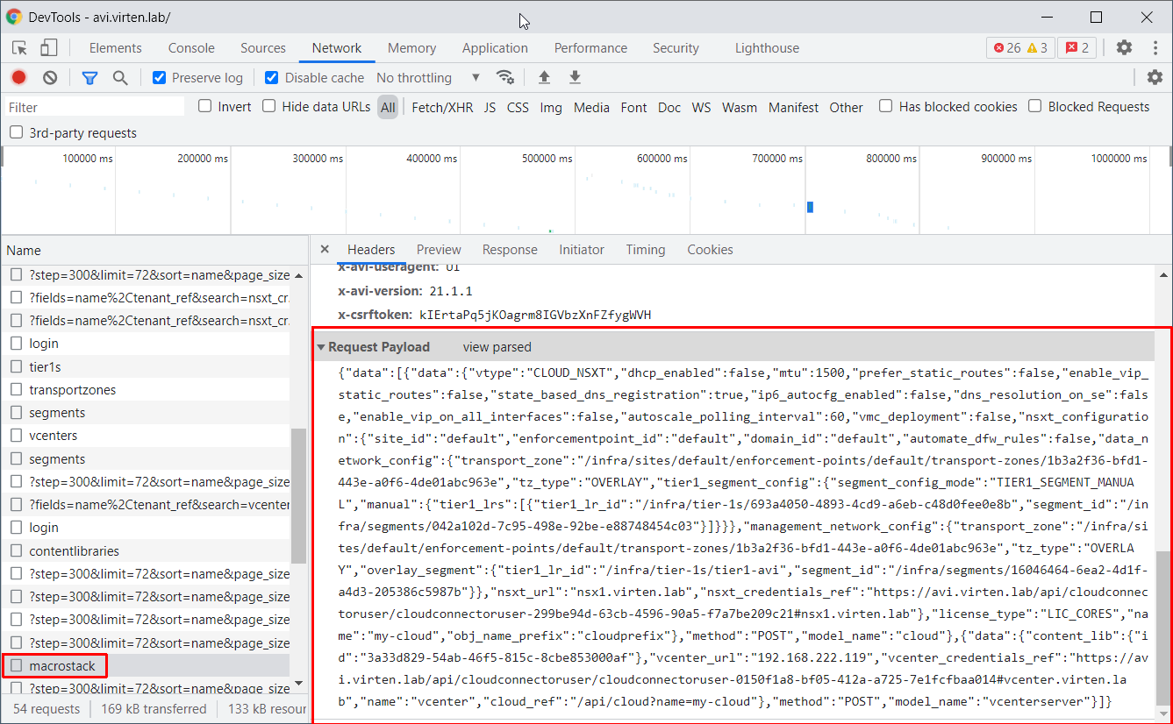Open the Application panel
1173x724 pixels.
[x=495, y=48]
